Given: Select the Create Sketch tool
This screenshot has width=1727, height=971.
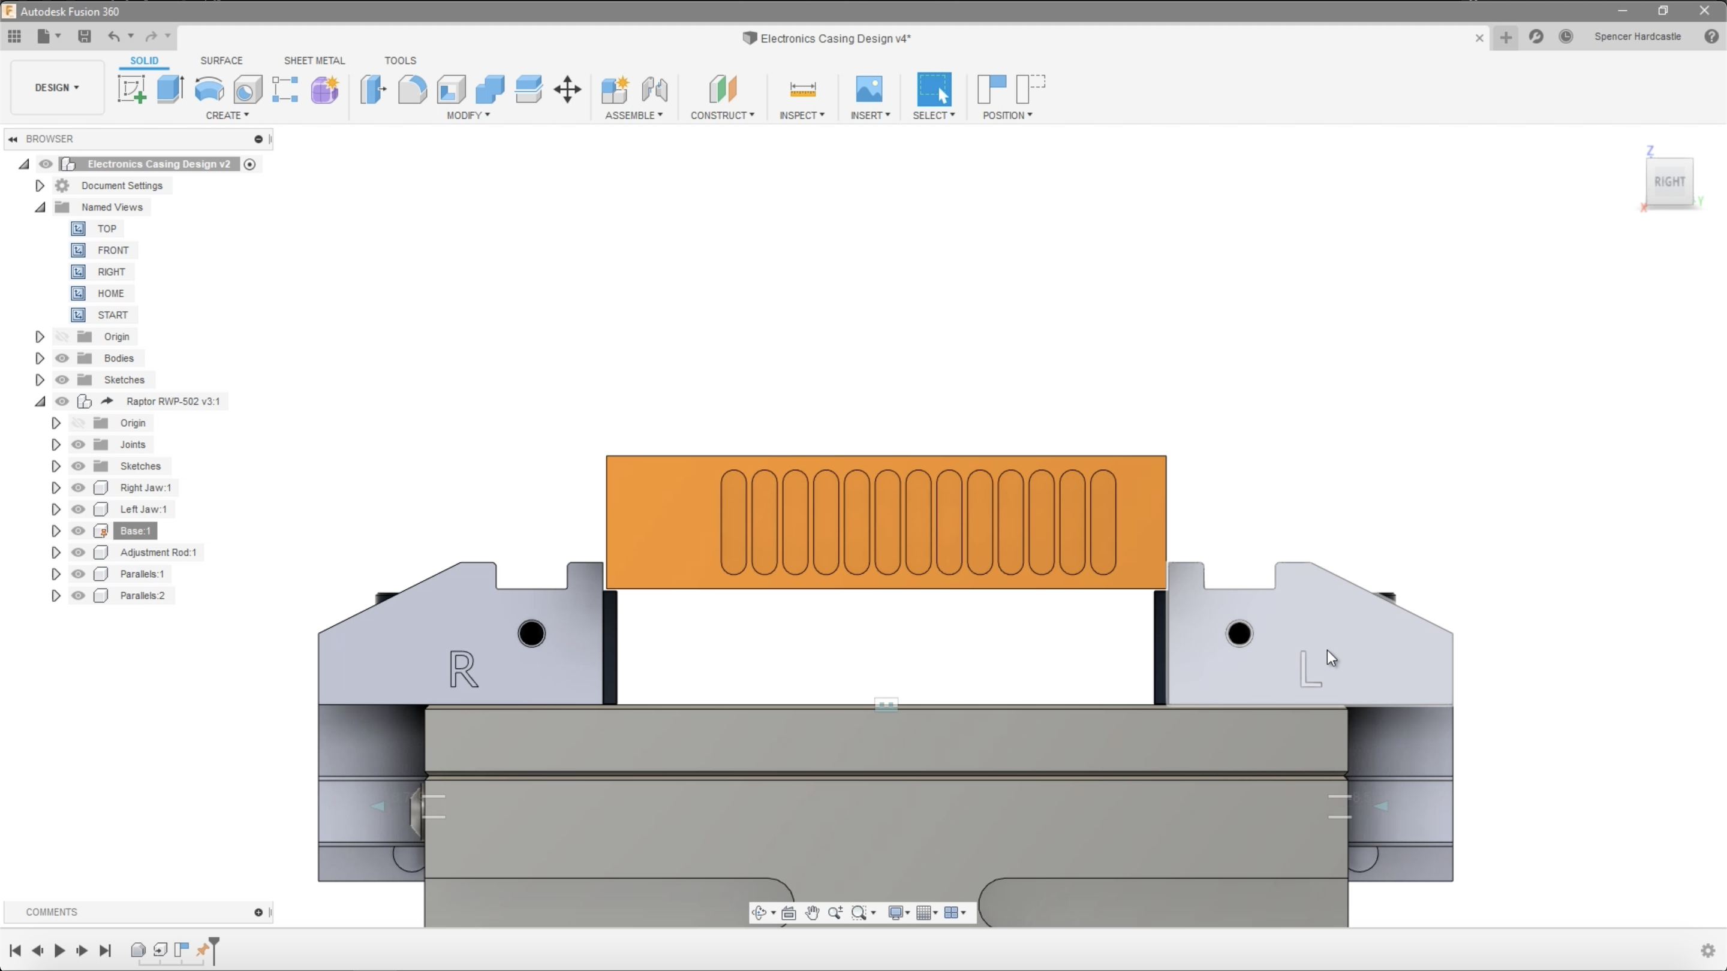Looking at the screenshot, I should [x=131, y=89].
